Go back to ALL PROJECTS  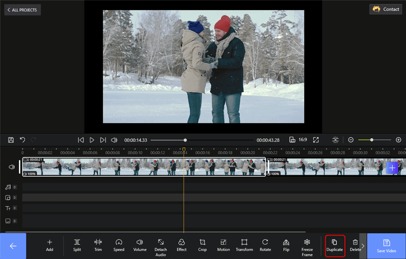[22, 10]
